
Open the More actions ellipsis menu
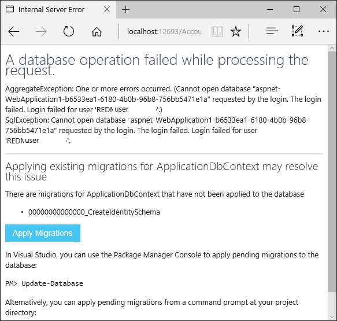324,31
